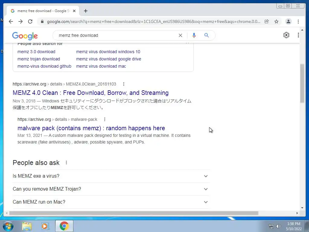Open People also ask options menu

click(x=66, y=163)
